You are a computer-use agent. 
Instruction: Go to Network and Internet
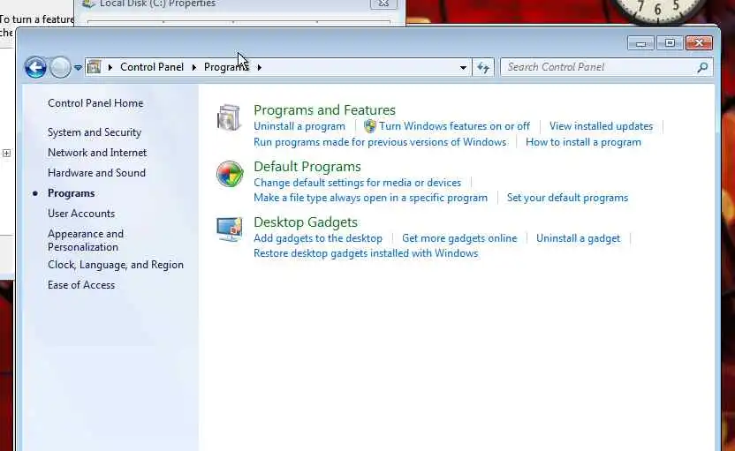tap(97, 153)
